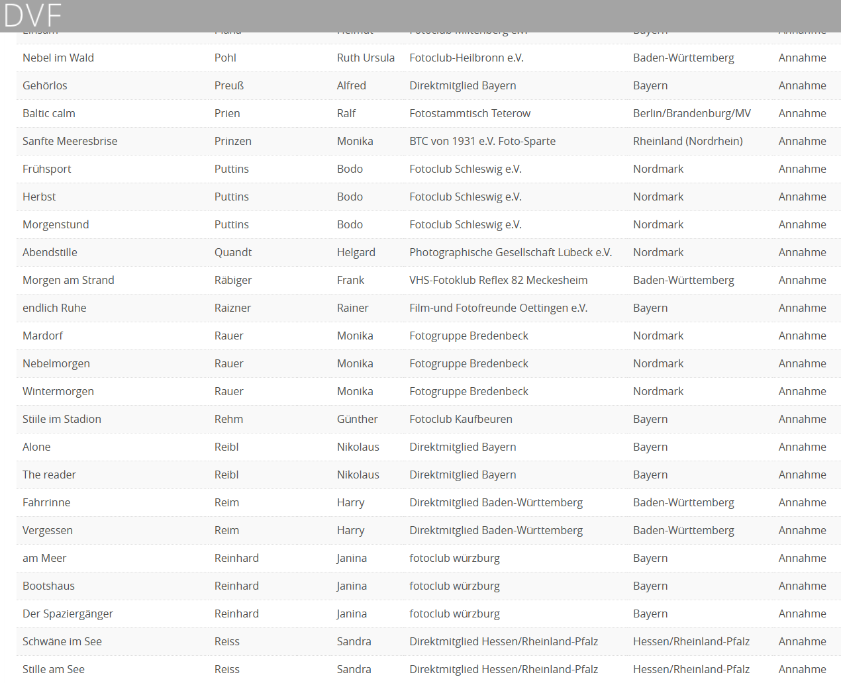This screenshot has width=841, height=683.
Task: Click the surname 'Quandt'
Action: pos(233,252)
